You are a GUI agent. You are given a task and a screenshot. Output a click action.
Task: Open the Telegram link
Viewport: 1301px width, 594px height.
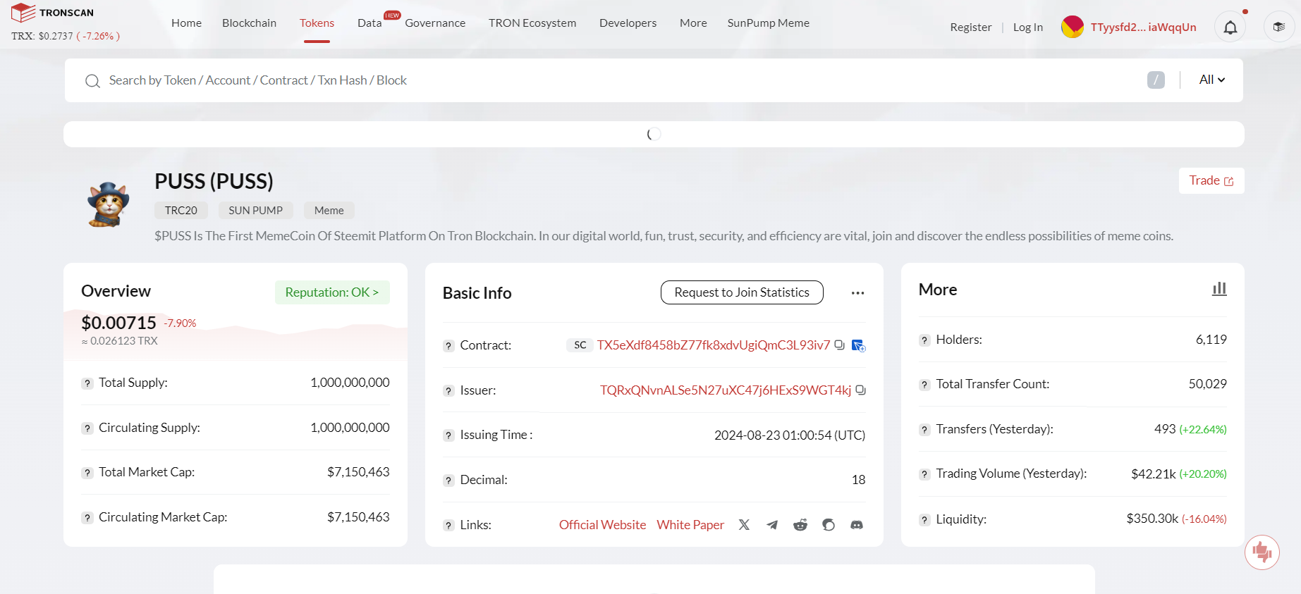coord(772,525)
